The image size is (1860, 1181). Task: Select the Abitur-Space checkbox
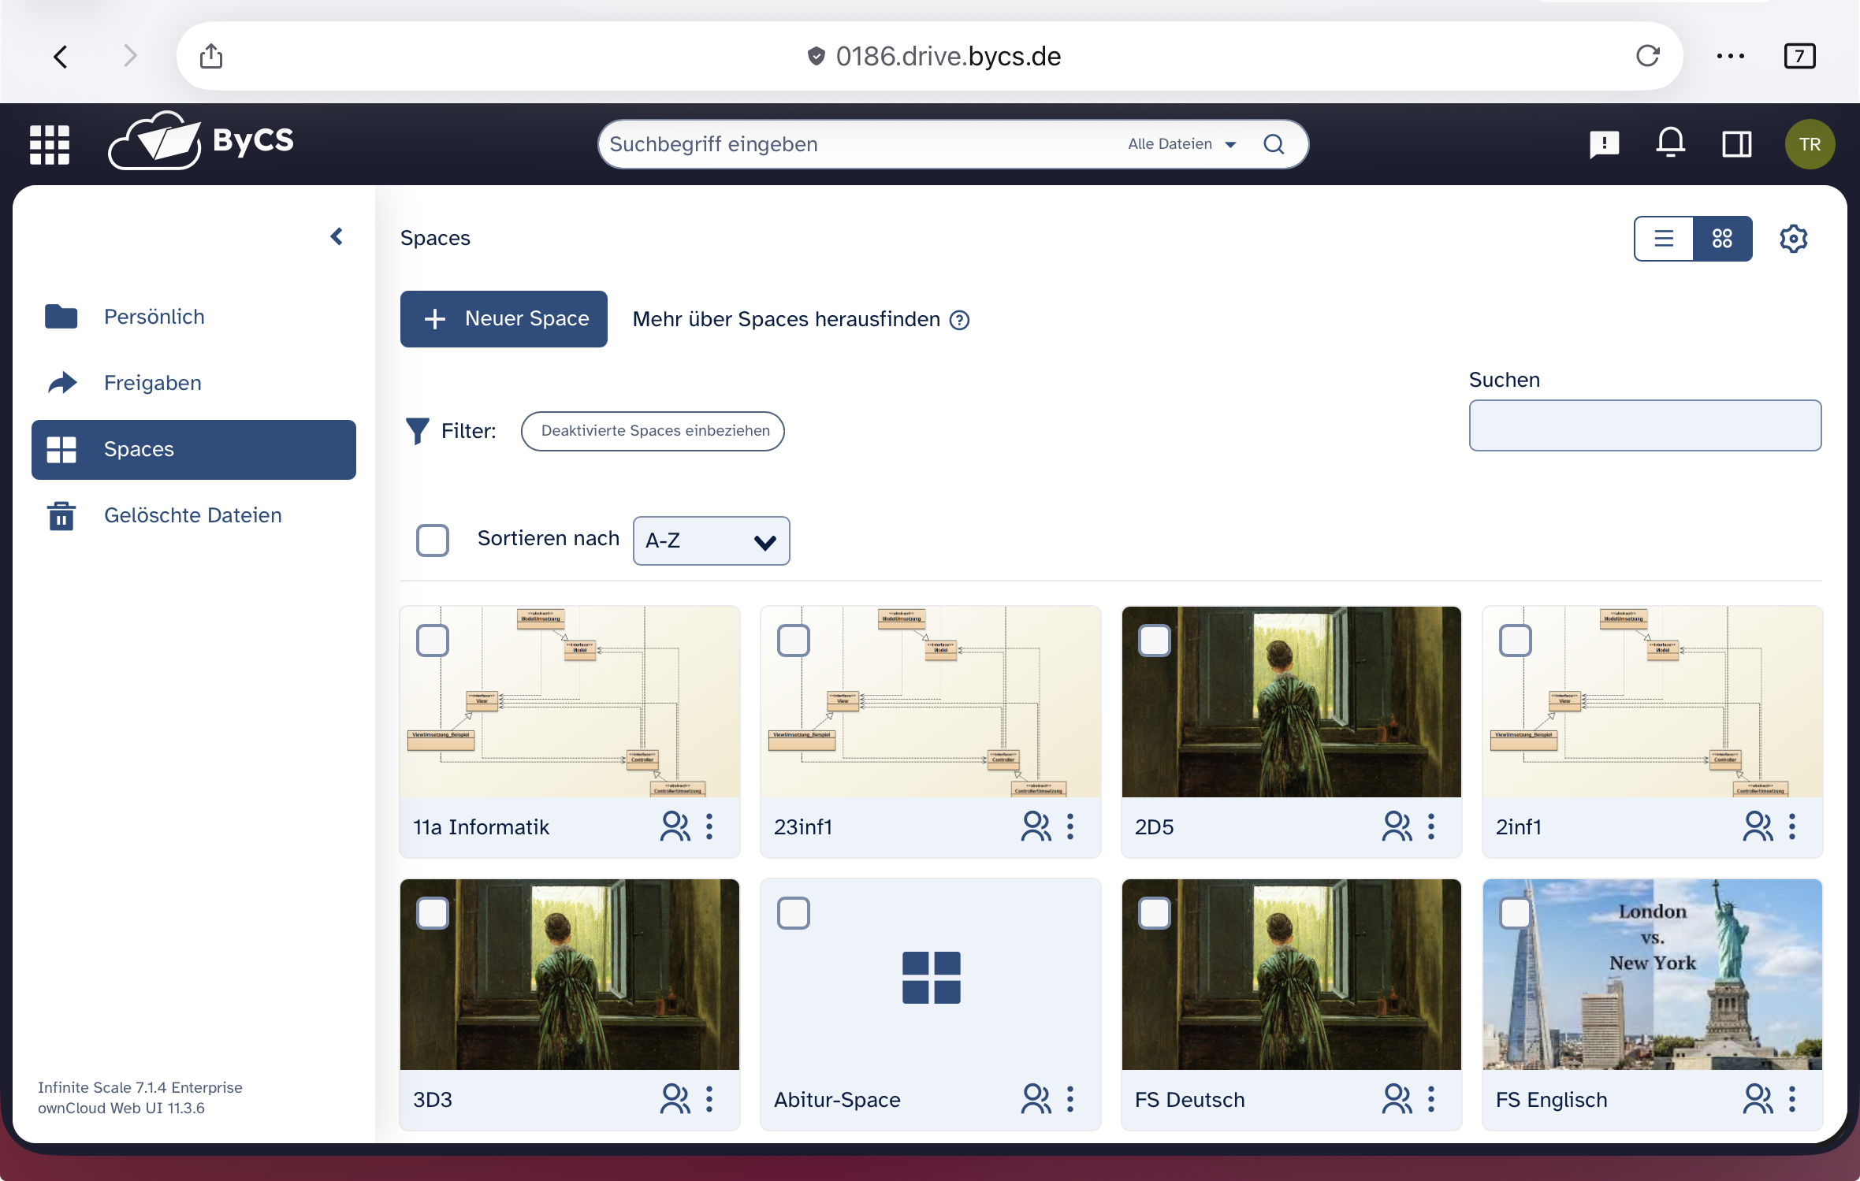pos(794,913)
